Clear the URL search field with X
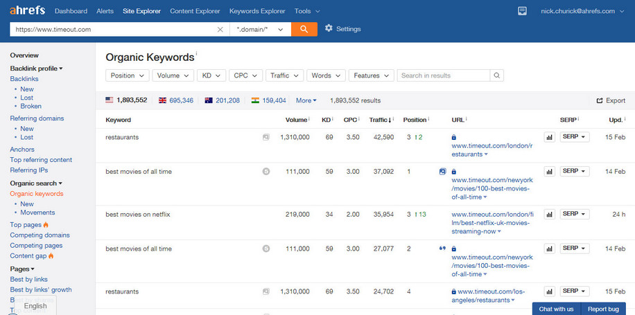 tap(220, 29)
